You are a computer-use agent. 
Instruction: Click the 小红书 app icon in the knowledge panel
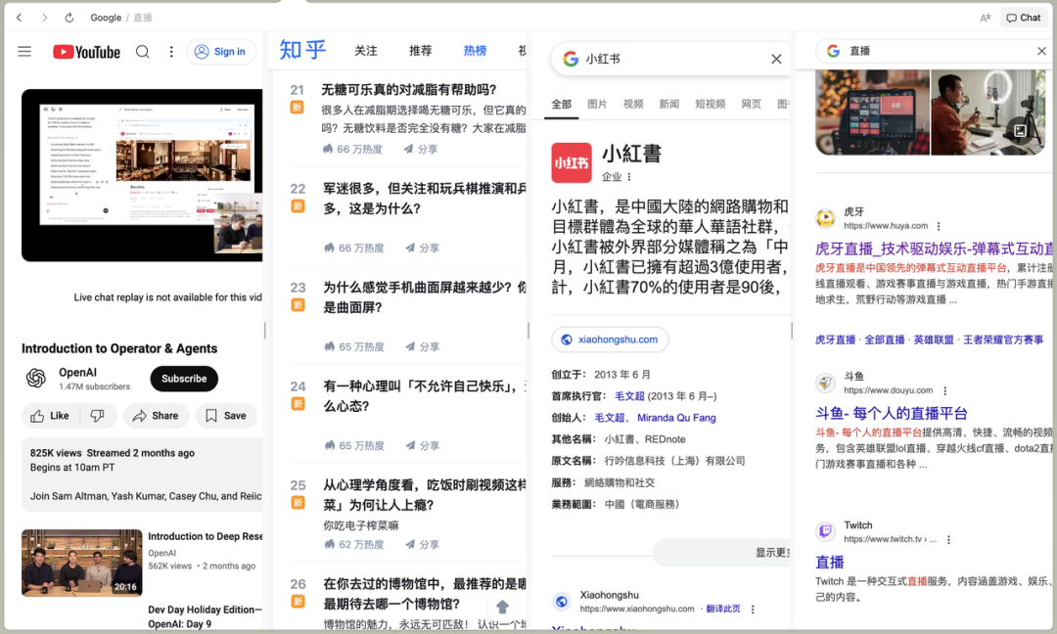571,163
